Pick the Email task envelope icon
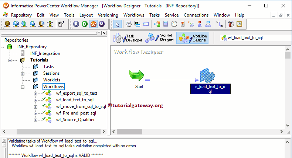Image resolution: width=292 pixels, height=158 pixels. coord(145,24)
